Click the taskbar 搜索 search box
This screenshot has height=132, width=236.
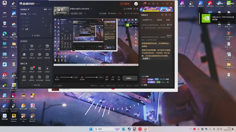click(x=107, y=129)
